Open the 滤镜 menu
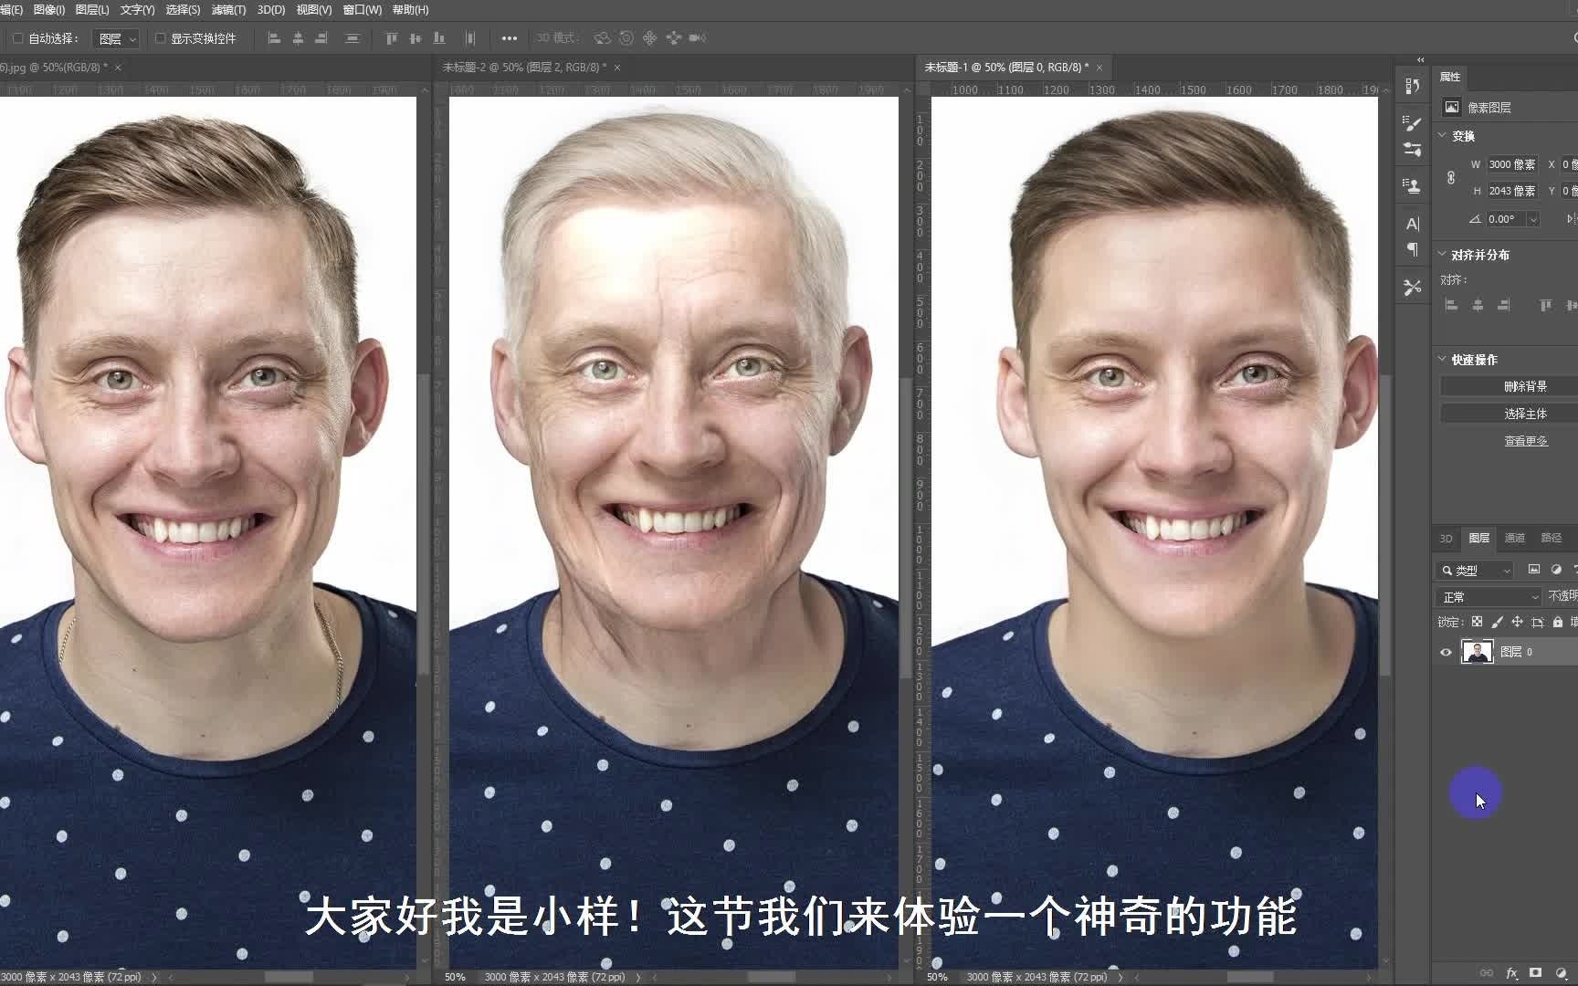The width and height of the screenshot is (1578, 986). (226, 9)
